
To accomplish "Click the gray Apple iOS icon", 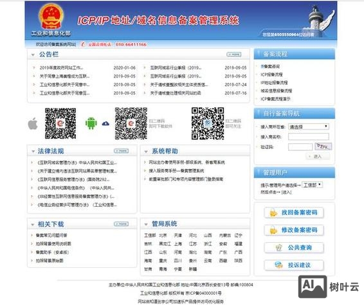I will [33, 123].
